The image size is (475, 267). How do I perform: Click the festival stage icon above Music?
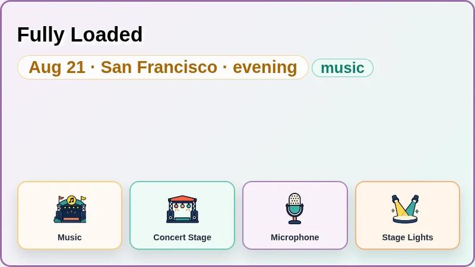[70, 209]
